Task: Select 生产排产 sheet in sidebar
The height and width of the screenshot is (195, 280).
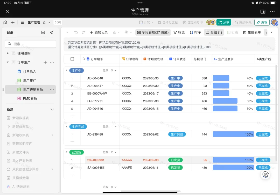Action: (29, 80)
